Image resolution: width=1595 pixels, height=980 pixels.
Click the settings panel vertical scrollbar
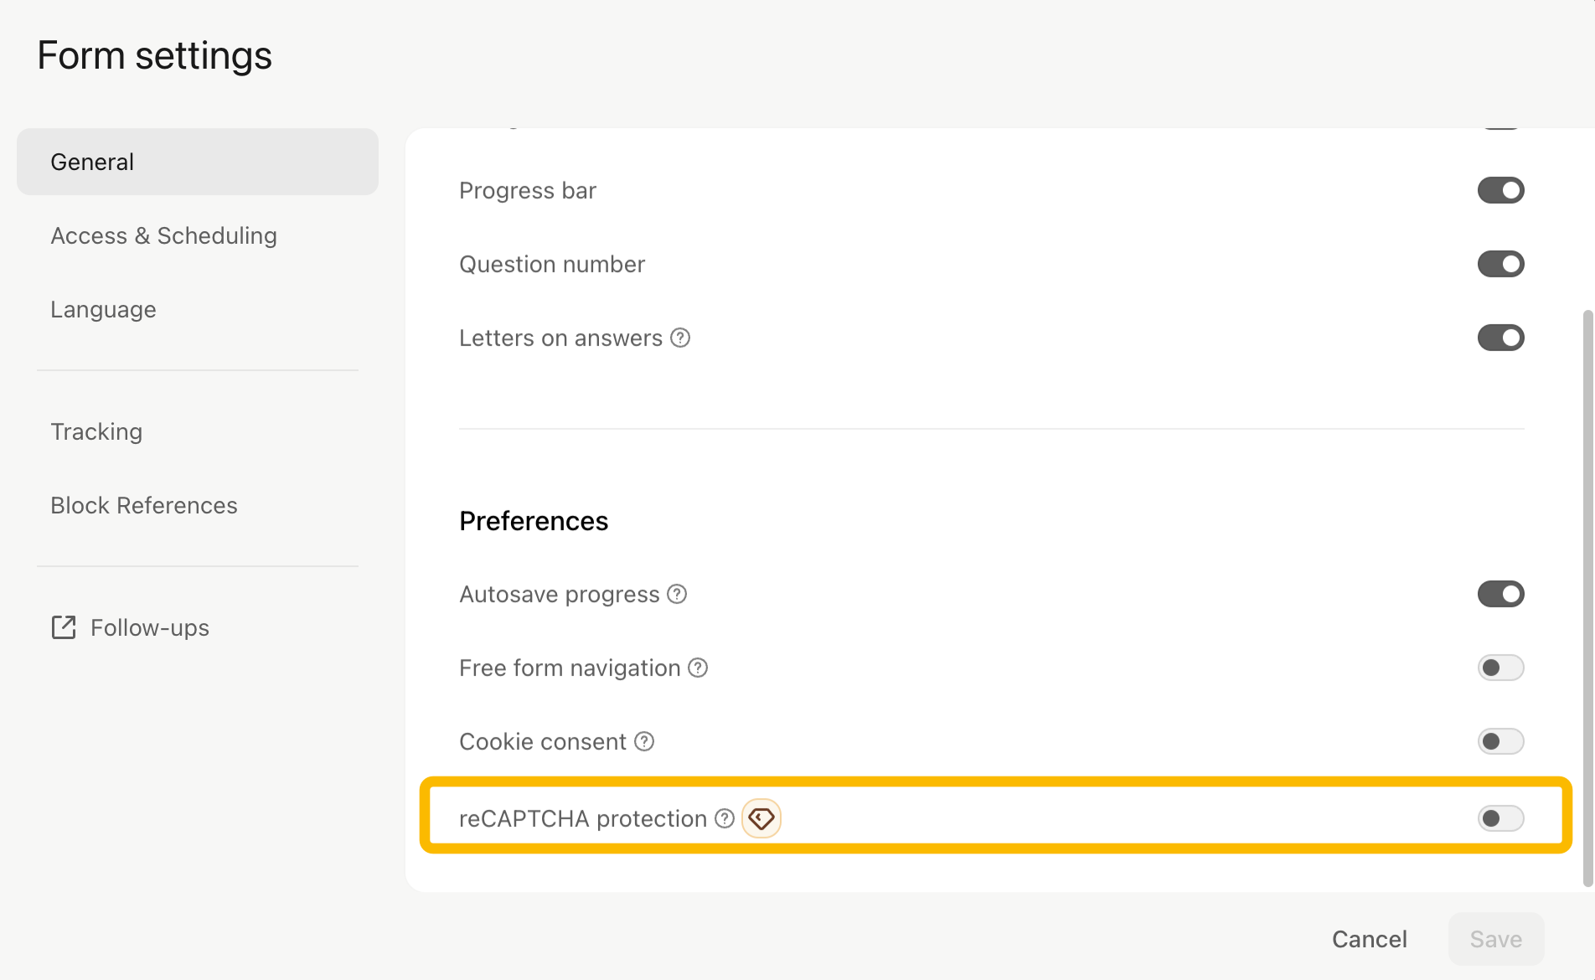coord(1587,598)
